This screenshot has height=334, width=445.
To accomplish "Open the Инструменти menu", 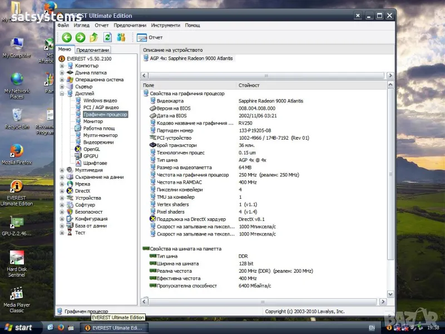I will click(x=165, y=25).
